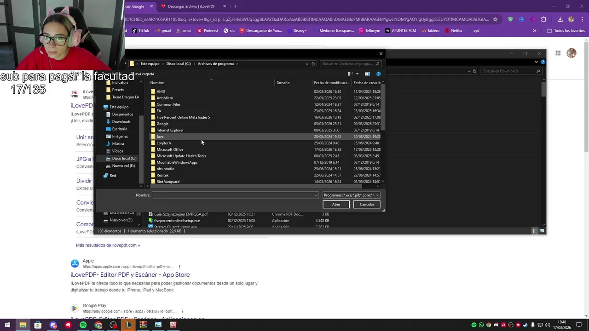
Task: Click the Buscar en Downloads search box
Action: [x=512, y=71]
